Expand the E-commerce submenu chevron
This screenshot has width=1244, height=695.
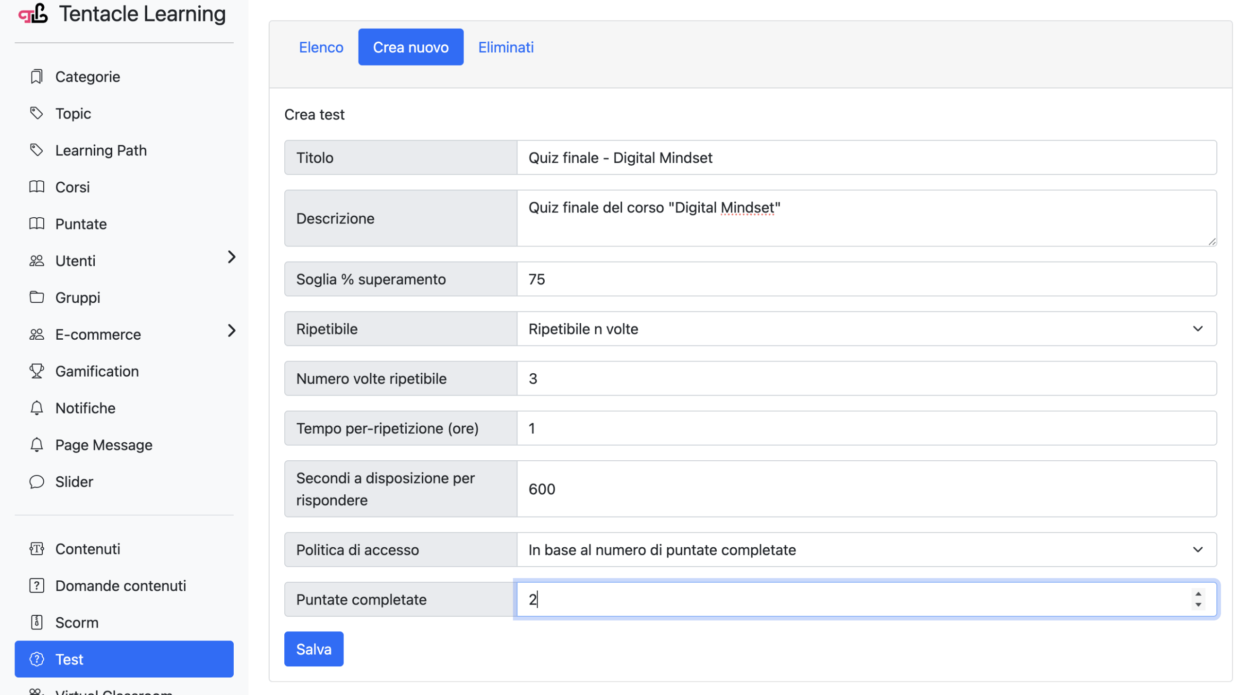231,331
